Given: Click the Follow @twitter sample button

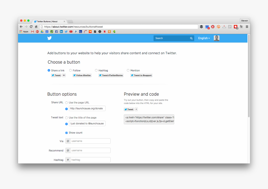Looking at the screenshot, I should click(x=82, y=75).
